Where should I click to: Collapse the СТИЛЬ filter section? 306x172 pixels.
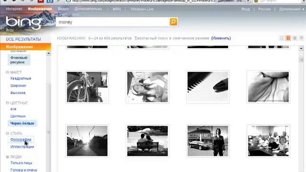point(8,133)
